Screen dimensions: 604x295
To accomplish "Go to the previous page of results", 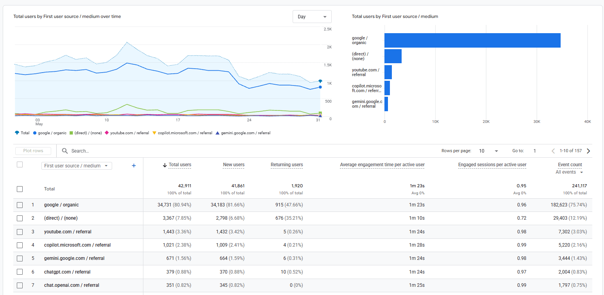I will (x=553, y=151).
